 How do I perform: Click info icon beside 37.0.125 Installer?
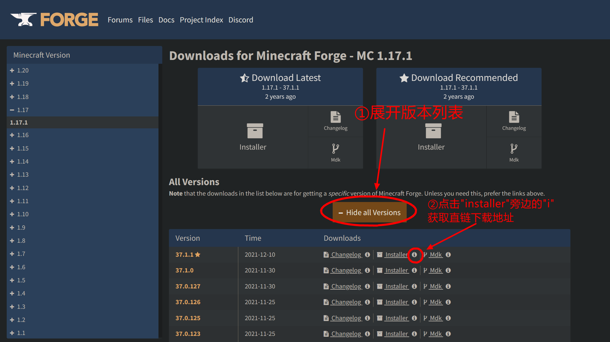click(414, 318)
